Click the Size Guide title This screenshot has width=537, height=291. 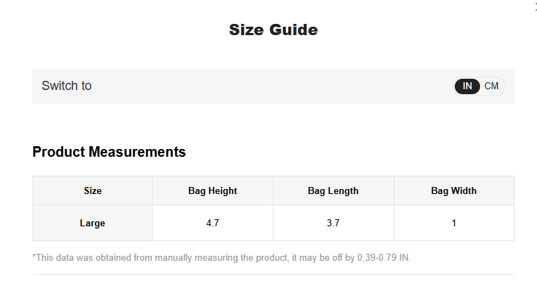[x=273, y=30]
